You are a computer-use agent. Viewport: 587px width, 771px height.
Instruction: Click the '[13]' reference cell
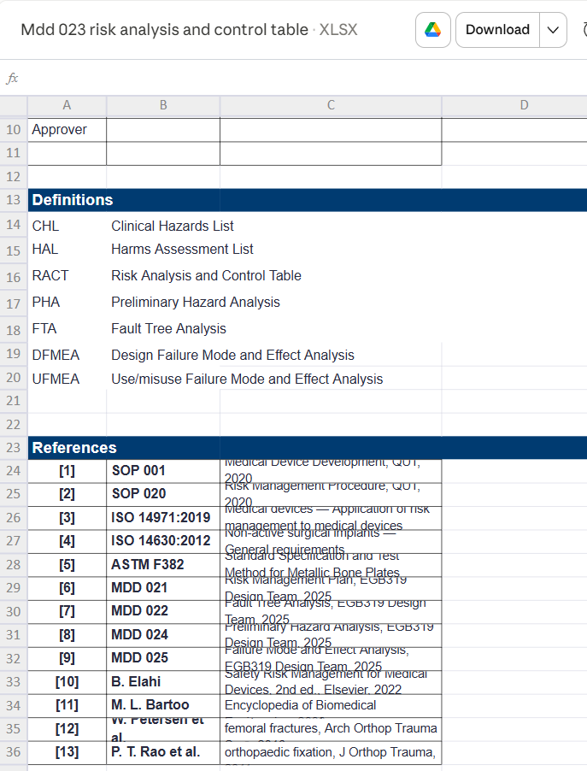(x=67, y=752)
